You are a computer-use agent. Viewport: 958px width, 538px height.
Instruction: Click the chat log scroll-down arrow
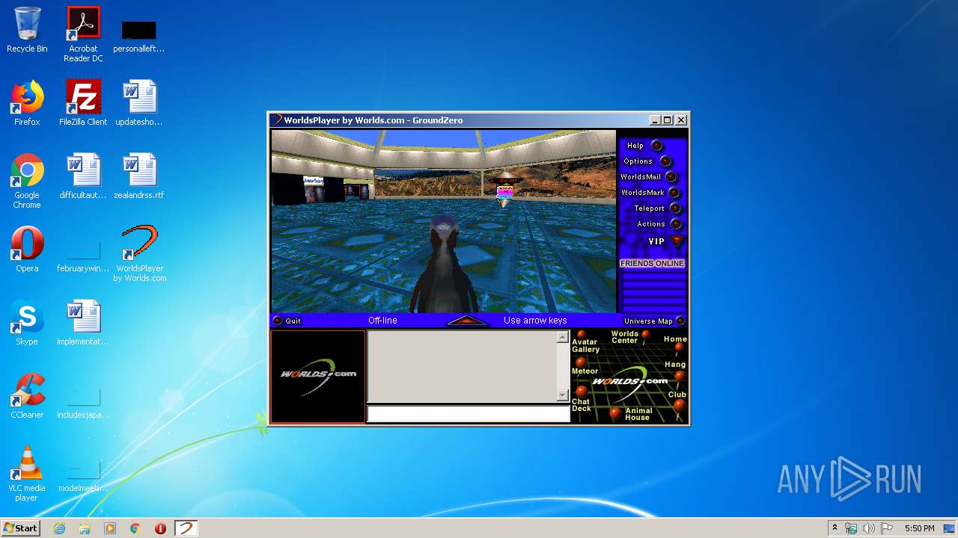[x=563, y=395]
